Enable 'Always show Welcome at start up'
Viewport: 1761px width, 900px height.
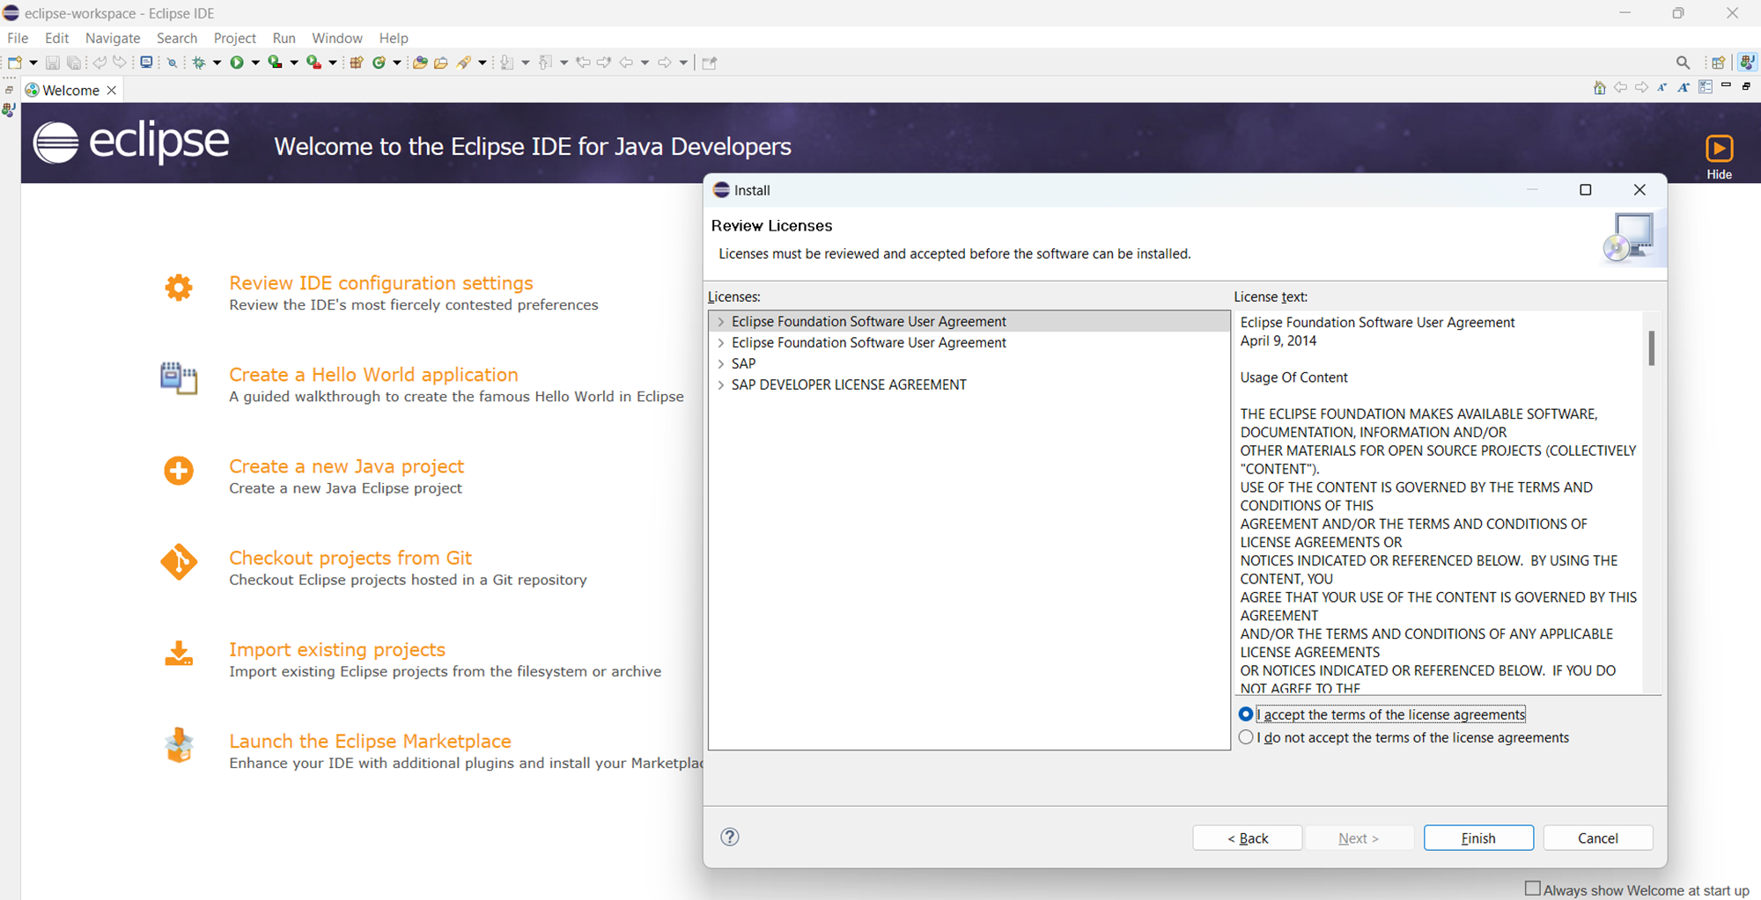pos(1533,889)
